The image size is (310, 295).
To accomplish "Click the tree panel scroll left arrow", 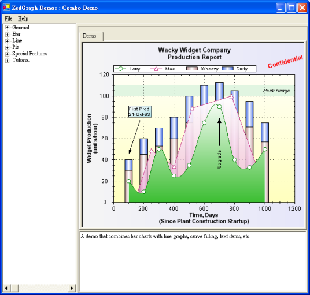I will coord(6,288).
